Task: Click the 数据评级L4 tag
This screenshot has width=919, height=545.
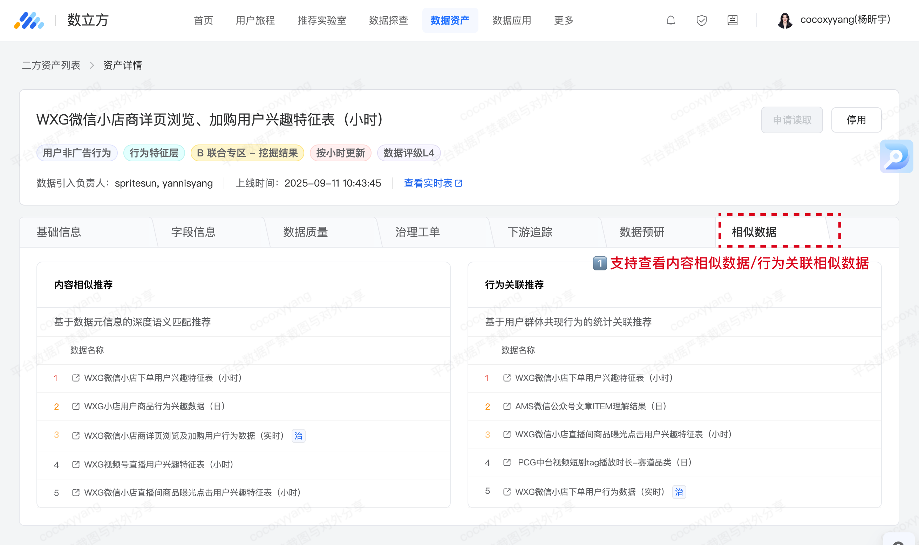Action: click(408, 153)
